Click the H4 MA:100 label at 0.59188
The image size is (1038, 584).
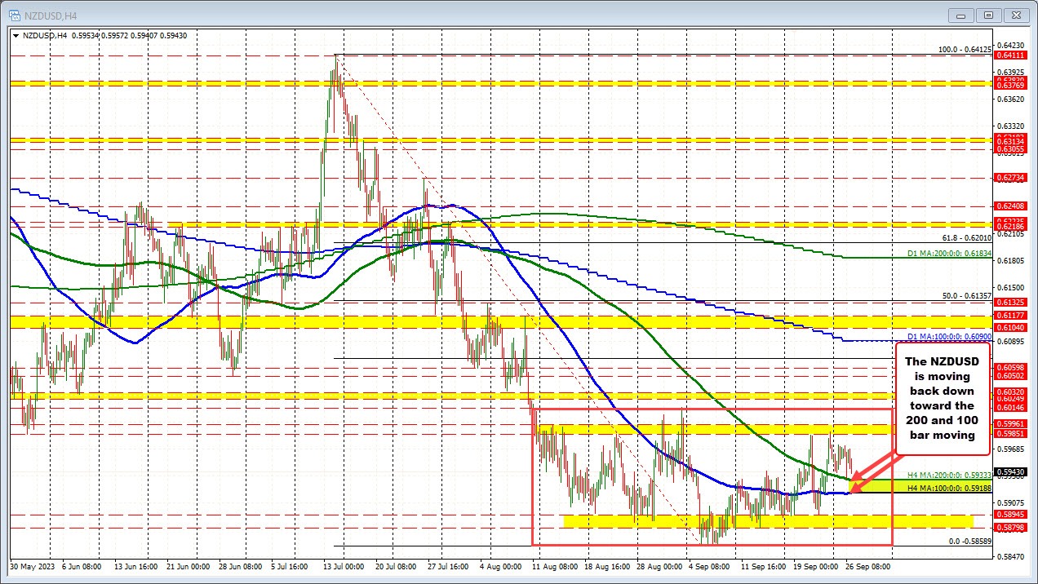951,488
